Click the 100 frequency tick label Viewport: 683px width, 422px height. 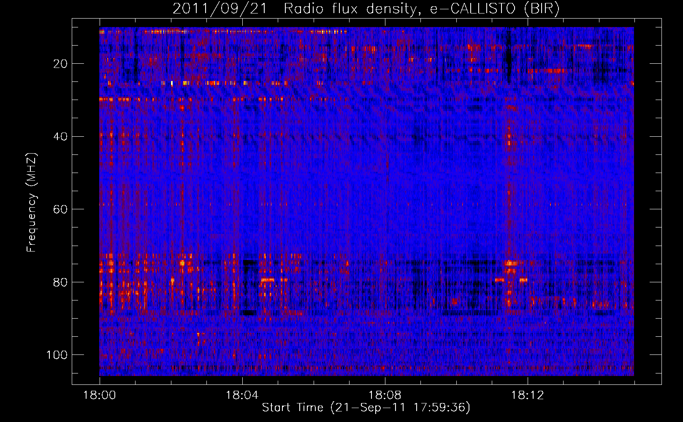[x=57, y=355]
